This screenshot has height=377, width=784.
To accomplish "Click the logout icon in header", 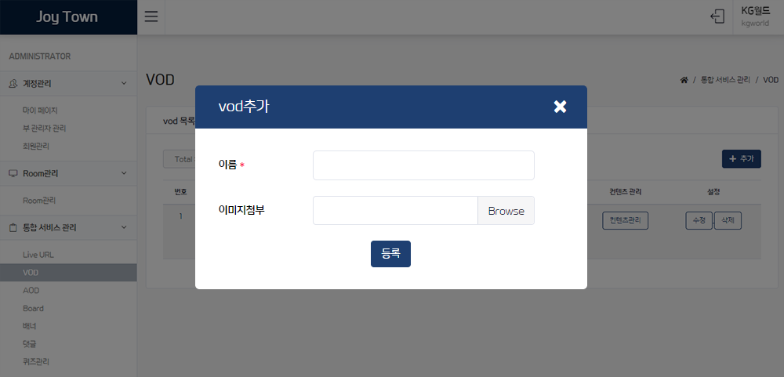I will coord(717,16).
